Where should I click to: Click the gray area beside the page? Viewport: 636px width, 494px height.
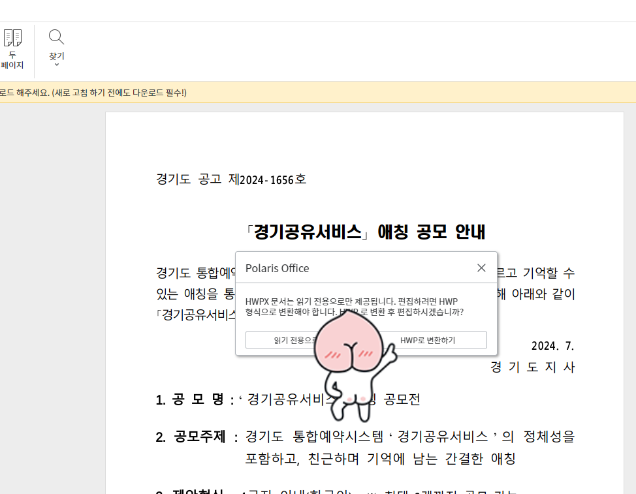click(52, 261)
